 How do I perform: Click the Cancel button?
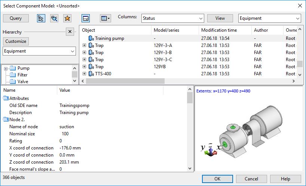pyautogui.click(x=251, y=179)
